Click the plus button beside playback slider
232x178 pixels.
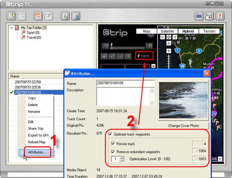pyautogui.click(x=149, y=46)
